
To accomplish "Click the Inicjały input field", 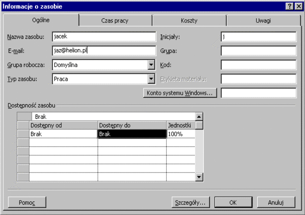I will click(258, 37).
